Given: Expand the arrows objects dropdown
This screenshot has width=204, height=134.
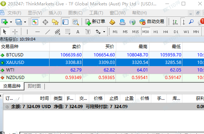Looking at the screenshot, I should (x=104, y=32).
